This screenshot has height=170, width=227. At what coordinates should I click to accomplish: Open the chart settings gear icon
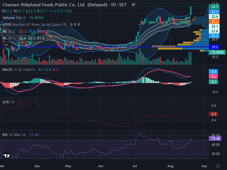pyautogui.click(x=218, y=166)
